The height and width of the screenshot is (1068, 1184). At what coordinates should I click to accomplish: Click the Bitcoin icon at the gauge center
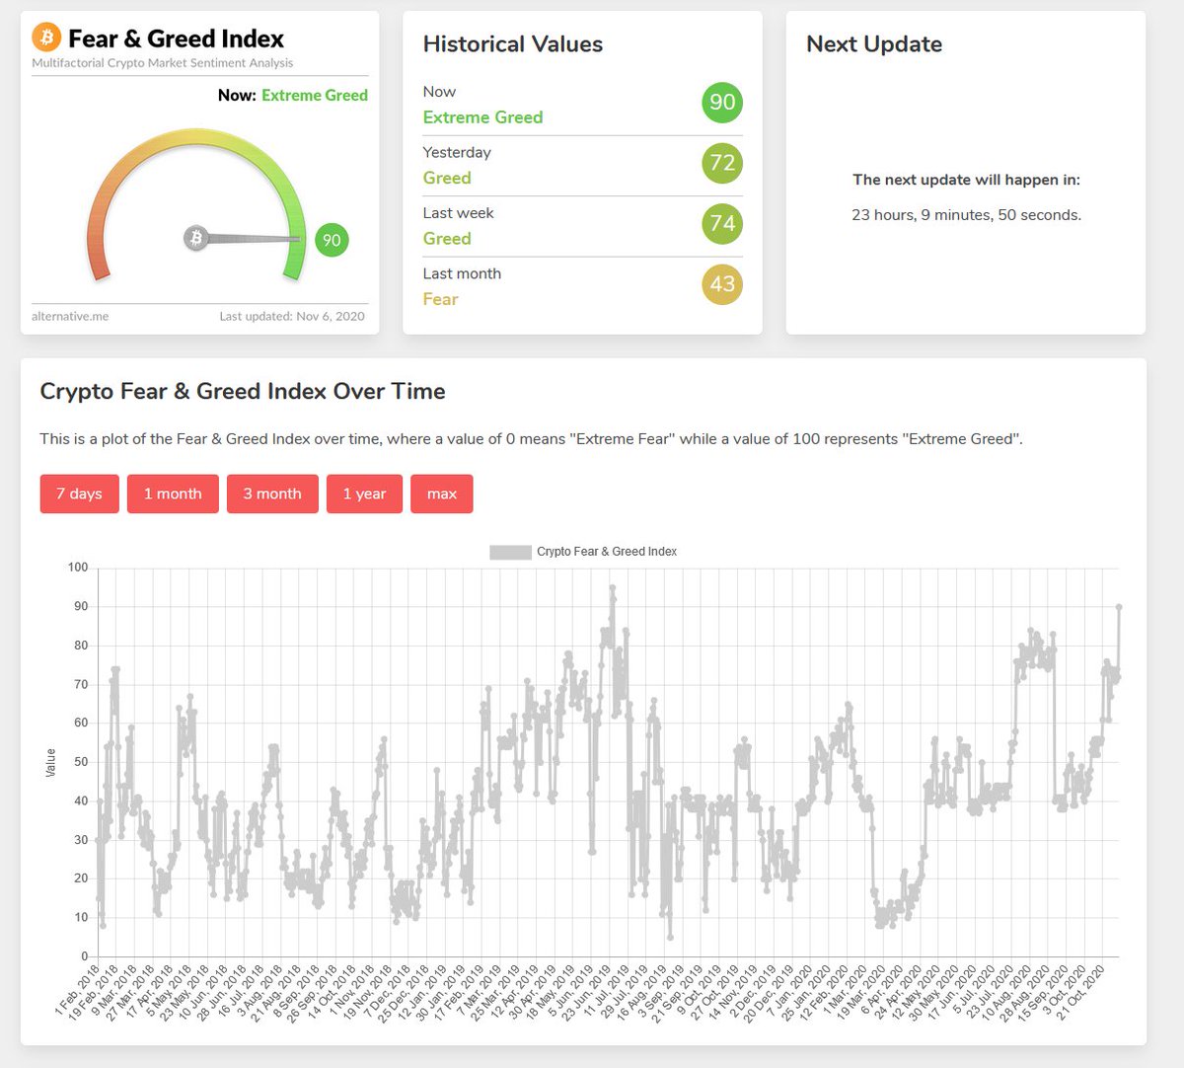click(197, 237)
